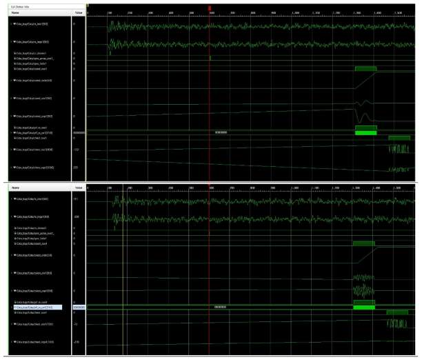Click value 229 in upper panel
This screenshot has height=362, width=424.
(75, 168)
